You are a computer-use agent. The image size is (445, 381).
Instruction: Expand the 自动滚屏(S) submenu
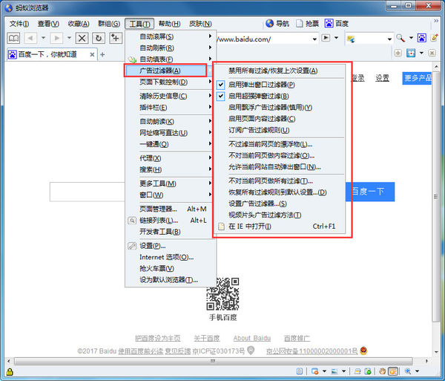point(171,36)
